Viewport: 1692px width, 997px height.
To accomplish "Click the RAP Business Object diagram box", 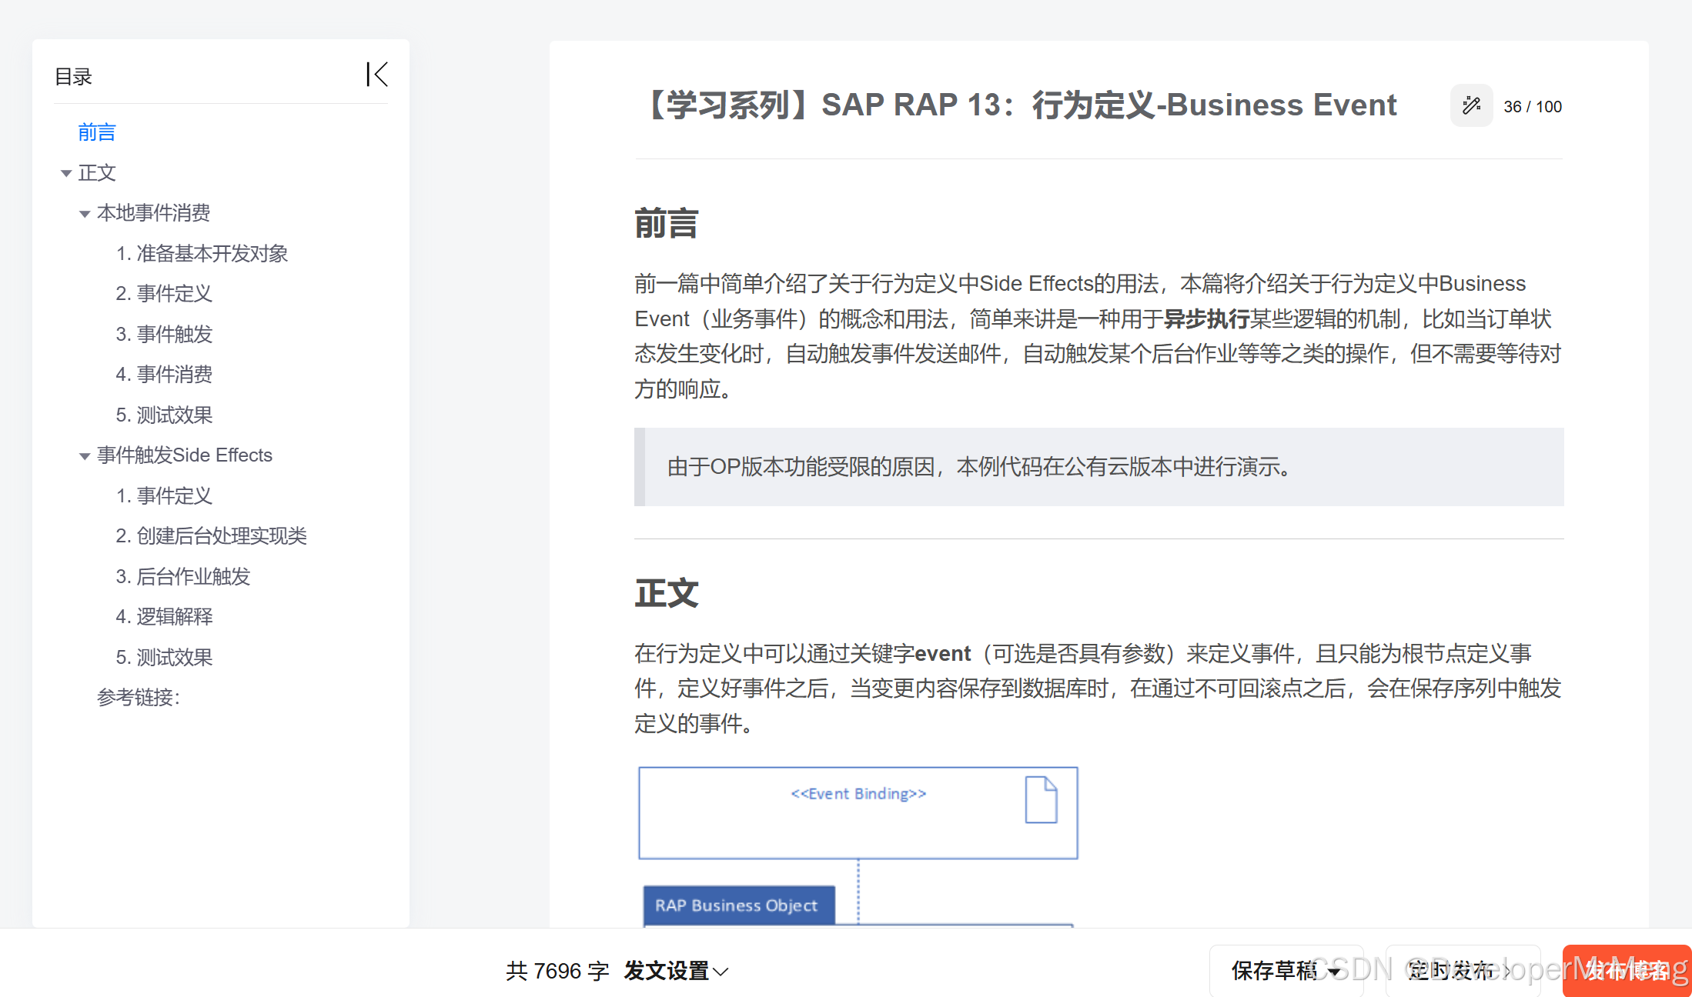I will (x=737, y=905).
